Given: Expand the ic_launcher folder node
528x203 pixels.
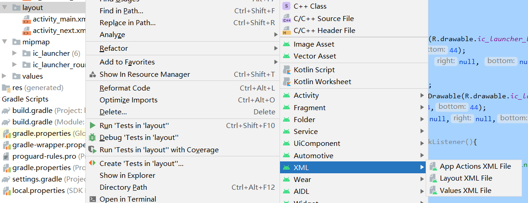Looking at the screenshot, I should [15, 53].
